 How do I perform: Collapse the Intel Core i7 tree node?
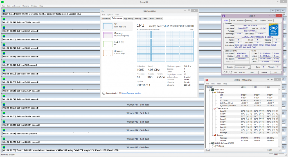[210, 90]
